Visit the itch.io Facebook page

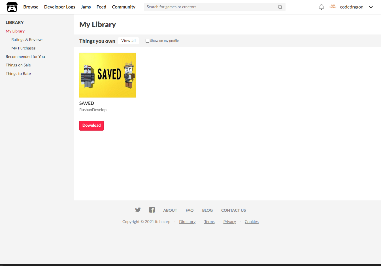[x=152, y=210]
